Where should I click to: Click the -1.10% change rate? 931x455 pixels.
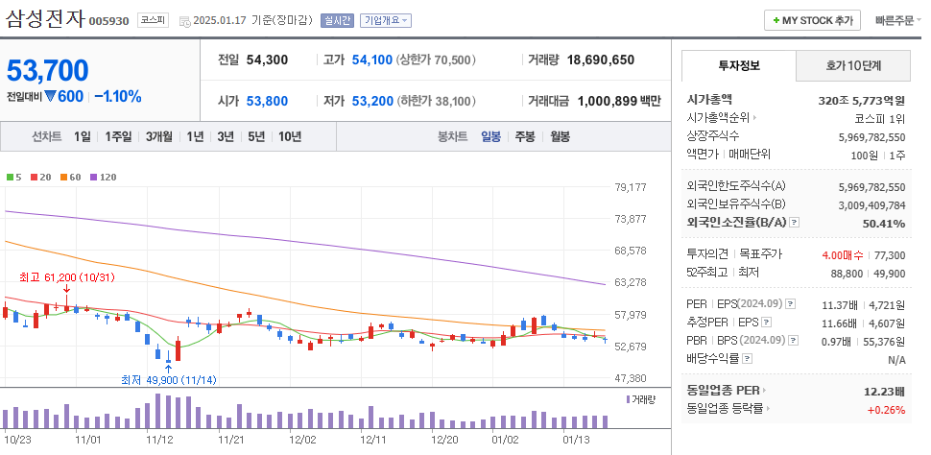point(117,96)
